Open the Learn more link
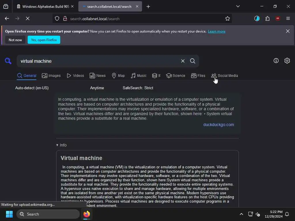Image resolution: width=295 pixels, height=221 pixels. coord(217,31)
